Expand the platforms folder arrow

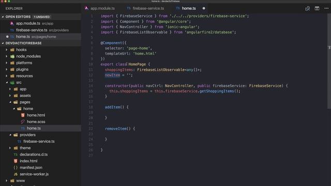click(x=7, y=63)
